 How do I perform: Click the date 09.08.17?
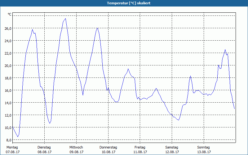(76, 152)
